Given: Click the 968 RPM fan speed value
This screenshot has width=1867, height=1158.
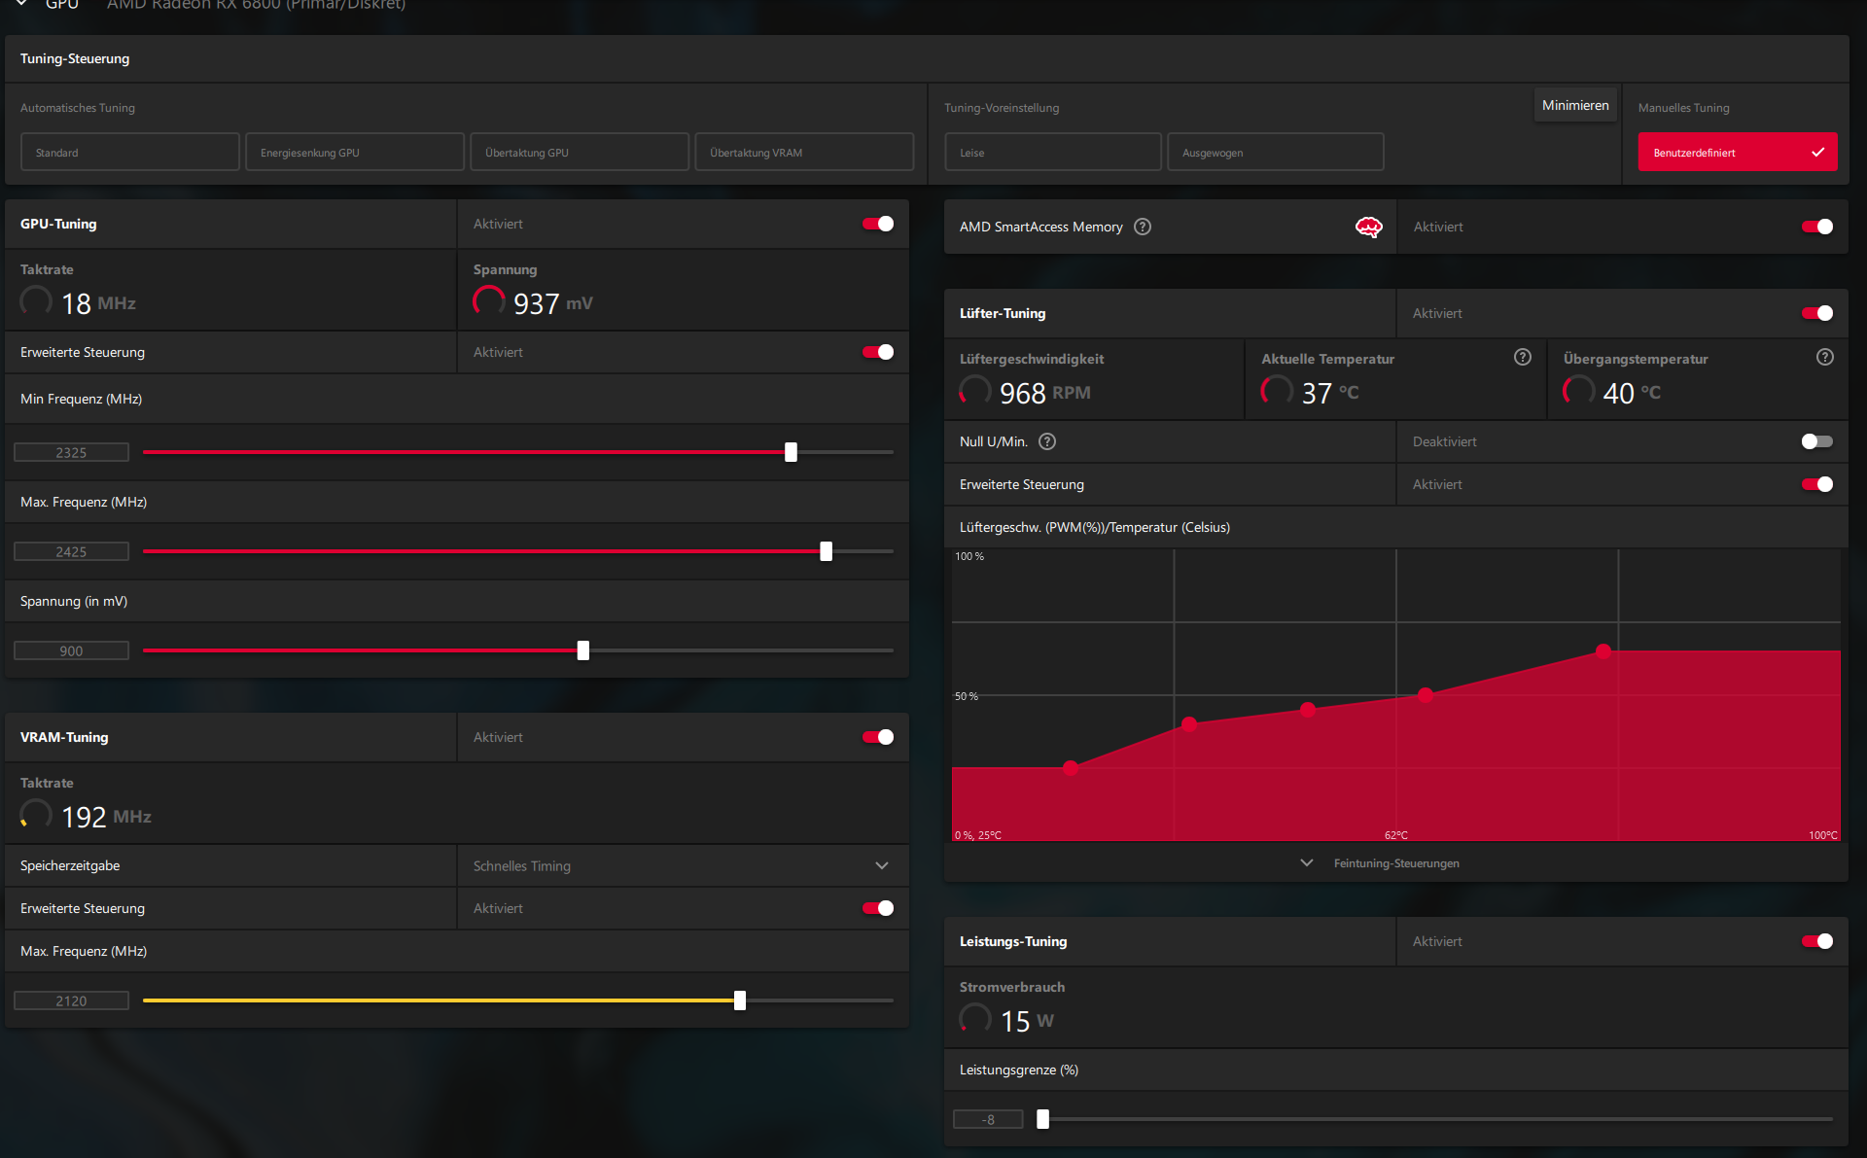Looking at the screenshot, I should pos(1045,393).
